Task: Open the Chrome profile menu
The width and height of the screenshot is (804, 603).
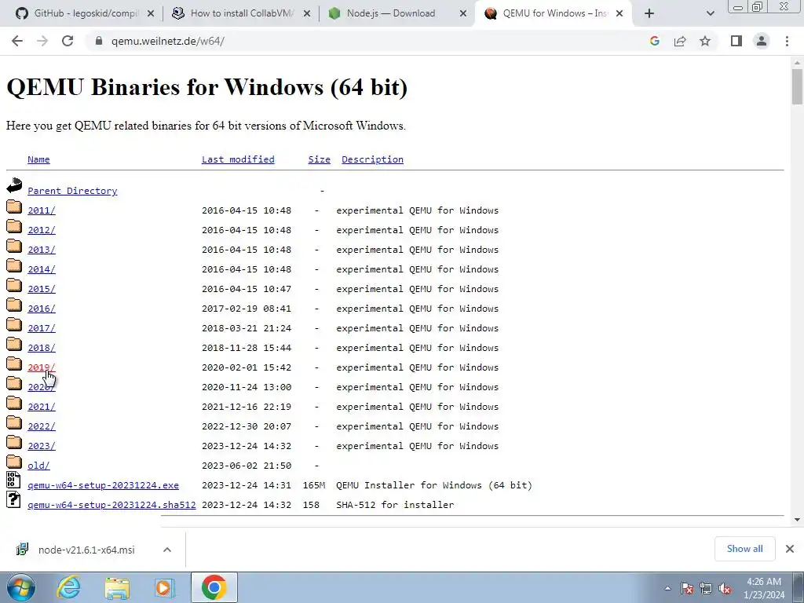Action: pyautogui.click(x=762, y=41)
